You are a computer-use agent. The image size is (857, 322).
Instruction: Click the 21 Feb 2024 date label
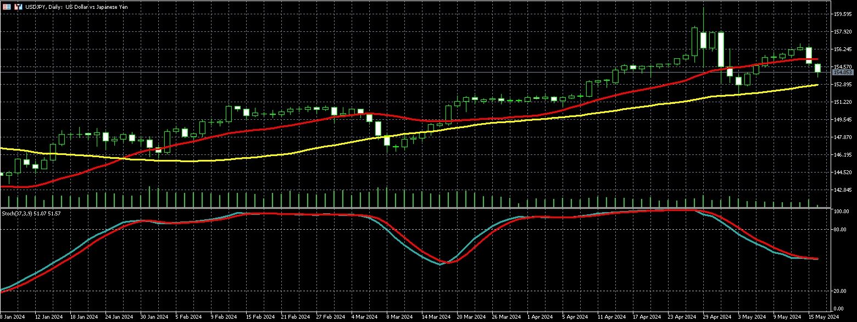coord(295,317)
